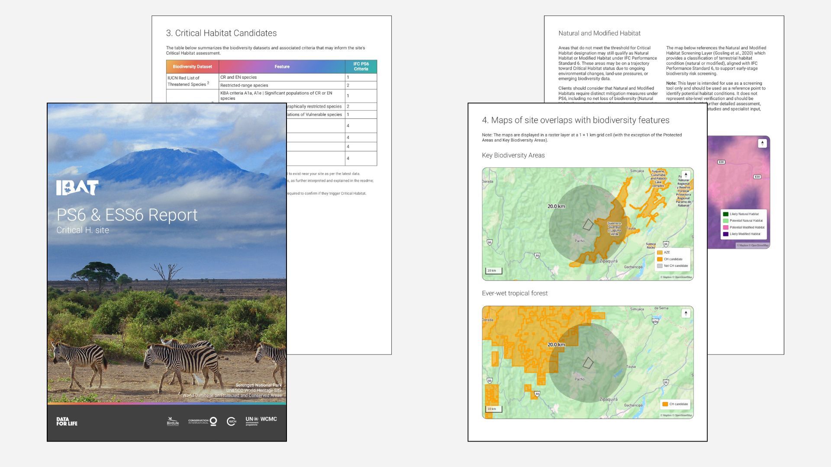The height and width of the screenshot is (467, 831).
Task: Open Mapbox attribution on habitat map
Action: tap(743, 246)
